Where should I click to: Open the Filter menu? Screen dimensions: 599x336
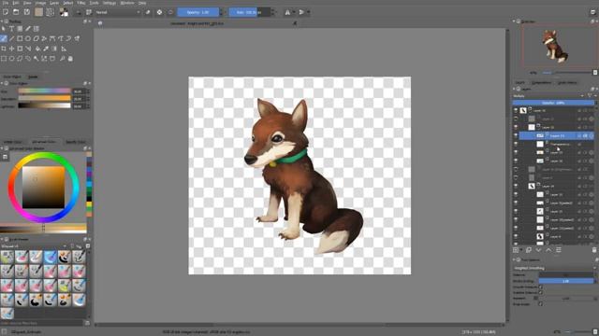click(x=81, y=3)
